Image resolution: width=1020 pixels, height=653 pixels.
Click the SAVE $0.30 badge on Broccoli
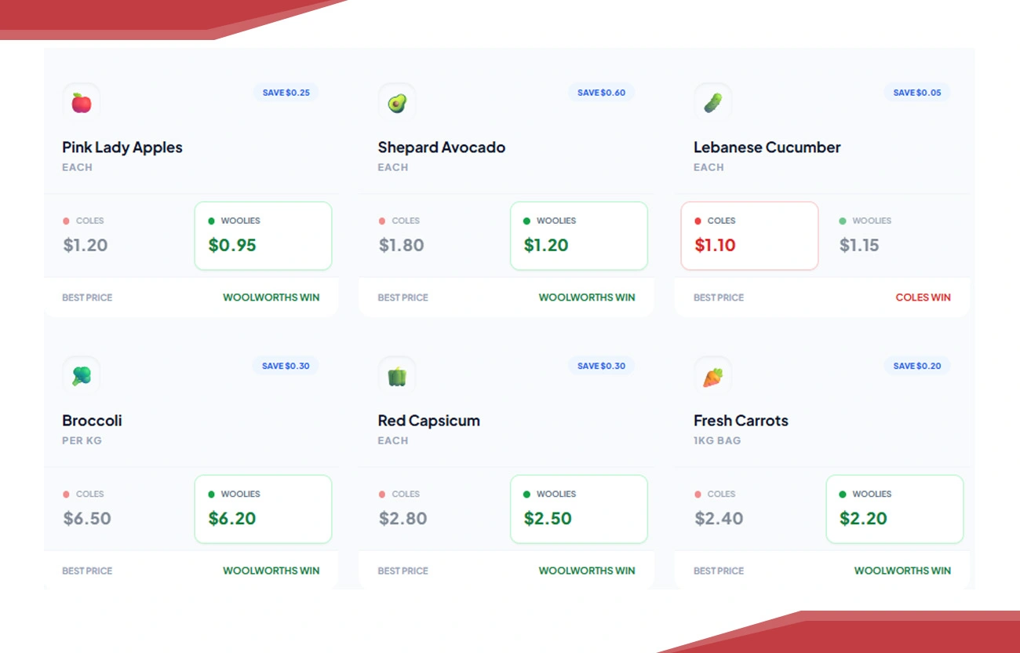pos(286,366)
